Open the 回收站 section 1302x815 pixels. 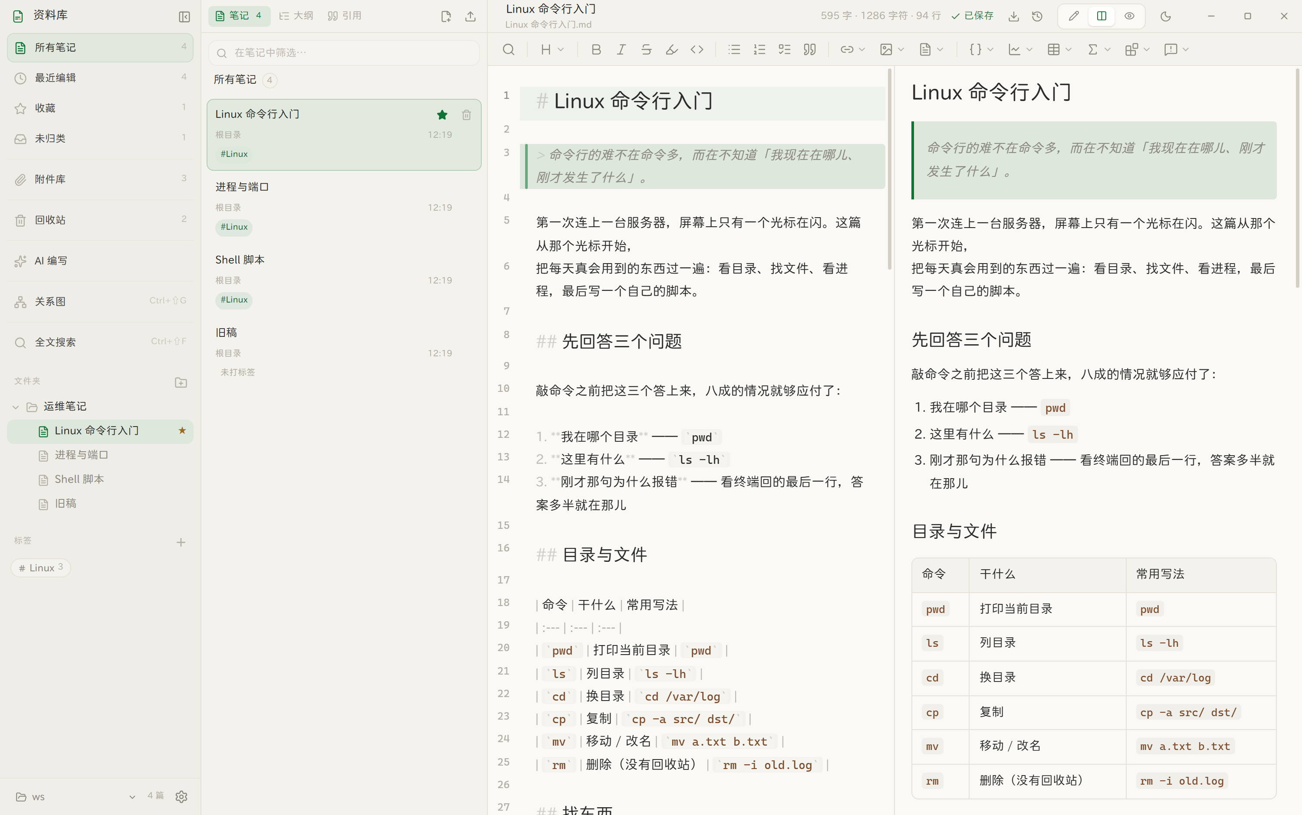[x=100, y=220]
